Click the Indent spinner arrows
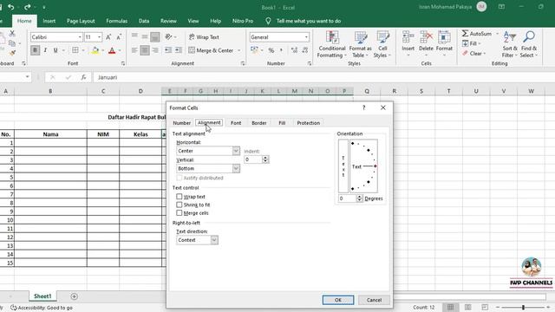 coord(265,159)
